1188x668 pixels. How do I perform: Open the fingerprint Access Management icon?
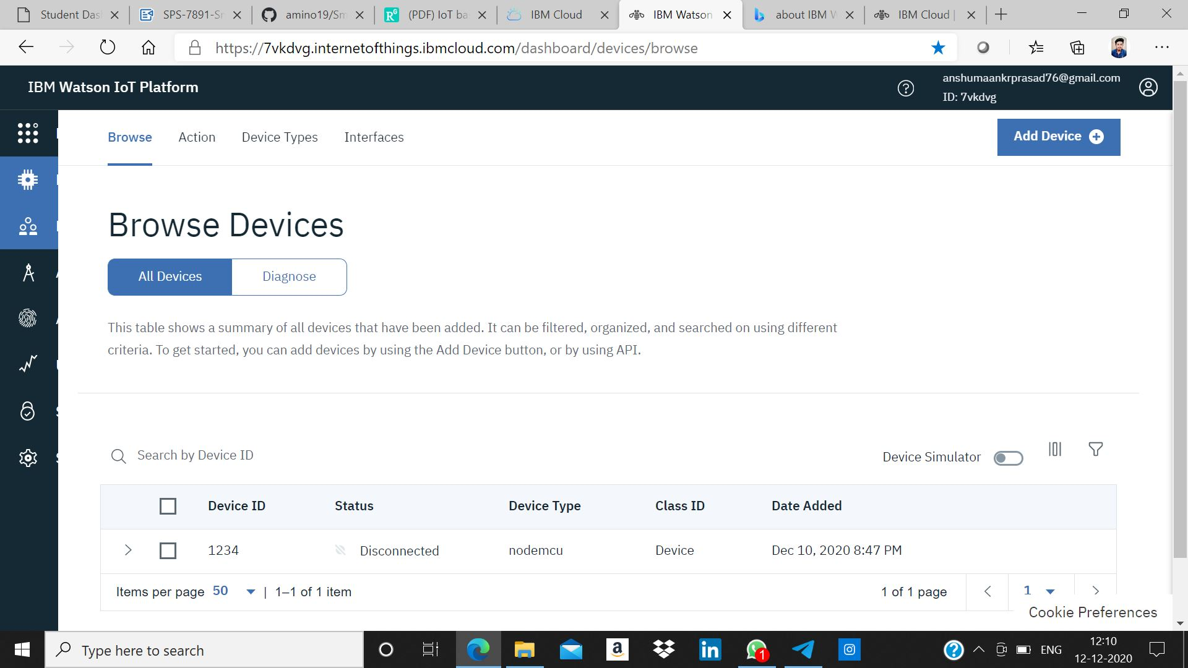pos(28,319)
